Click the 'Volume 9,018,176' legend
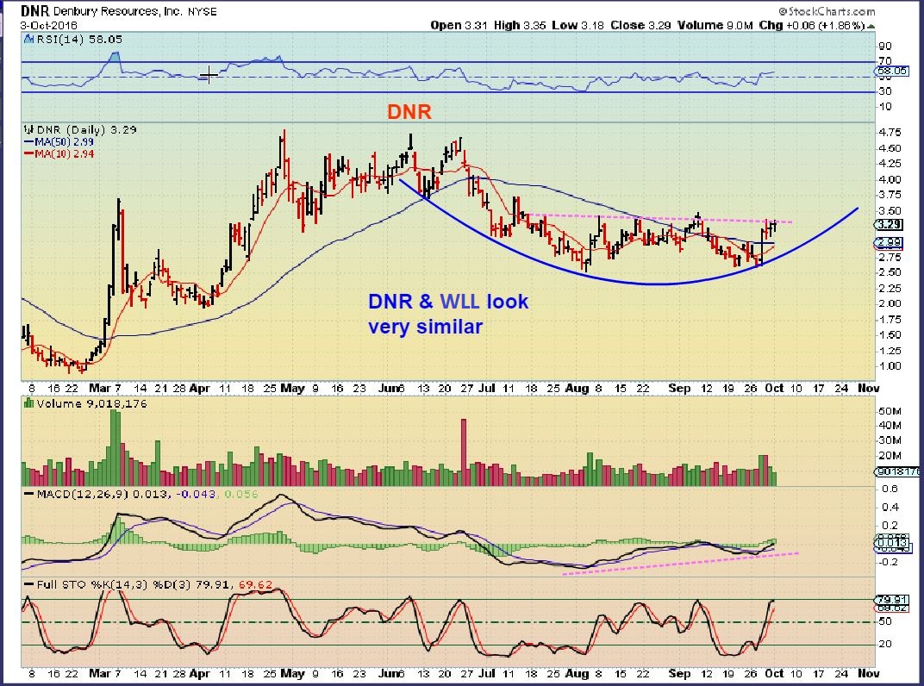 click(x=91, y=403)
